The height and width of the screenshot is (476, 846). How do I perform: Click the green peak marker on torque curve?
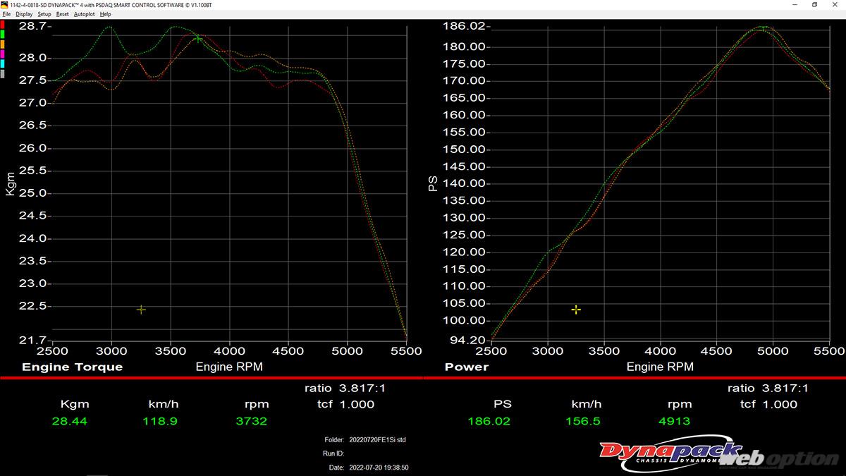tap(199, 39)
